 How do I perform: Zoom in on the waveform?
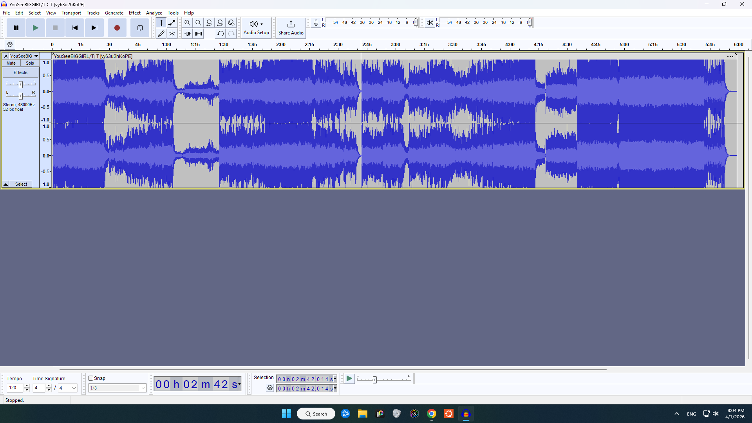[x=187, y=22]
